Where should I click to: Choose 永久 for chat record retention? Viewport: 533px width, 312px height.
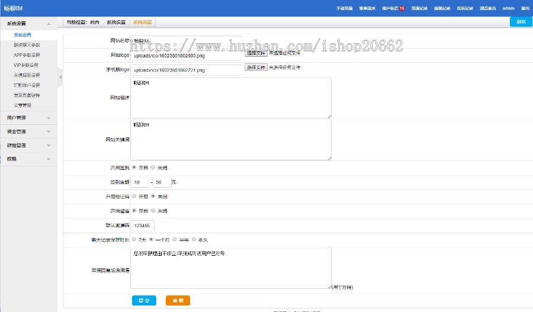pyautogui.click(x=194, y=240)
